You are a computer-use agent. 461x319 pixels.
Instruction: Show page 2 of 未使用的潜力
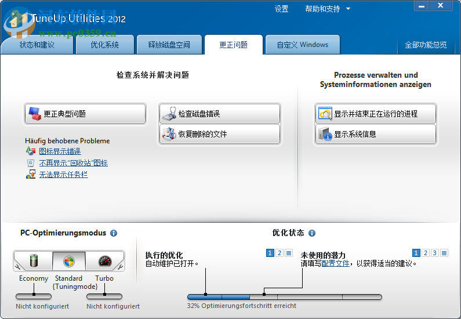(x=426, y=253)
